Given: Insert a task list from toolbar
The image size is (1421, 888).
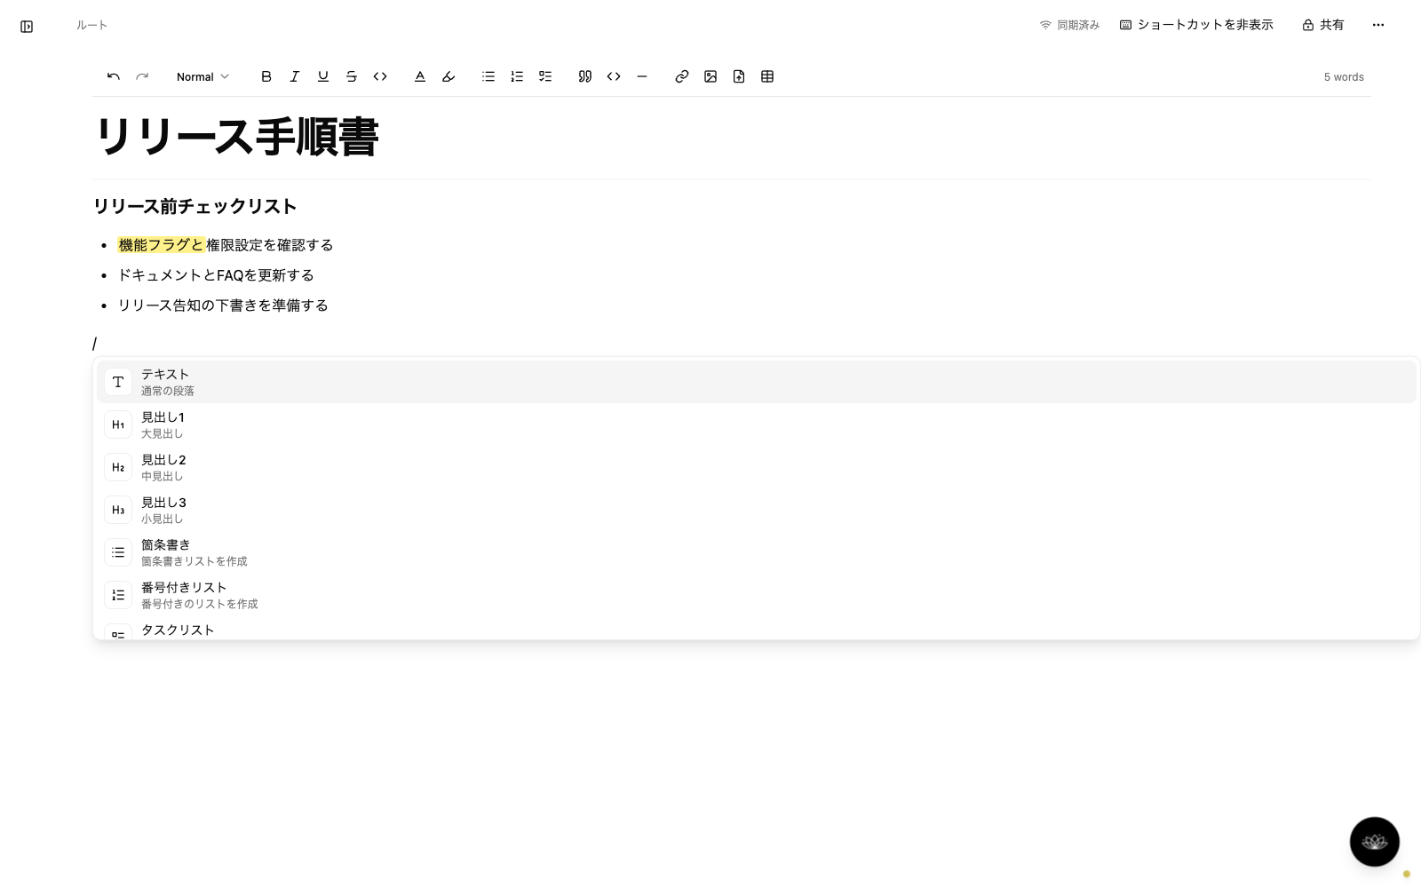Looking at the screenshot, I should [x=545, y=76].
